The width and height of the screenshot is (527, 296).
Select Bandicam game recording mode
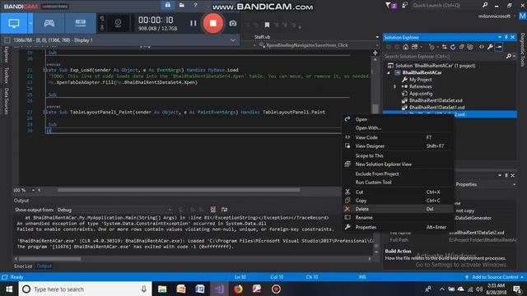(x=49, y=23)
